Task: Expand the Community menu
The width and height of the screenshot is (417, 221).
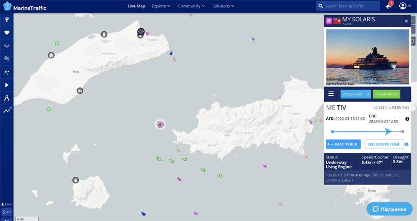Action: [191, 6]
